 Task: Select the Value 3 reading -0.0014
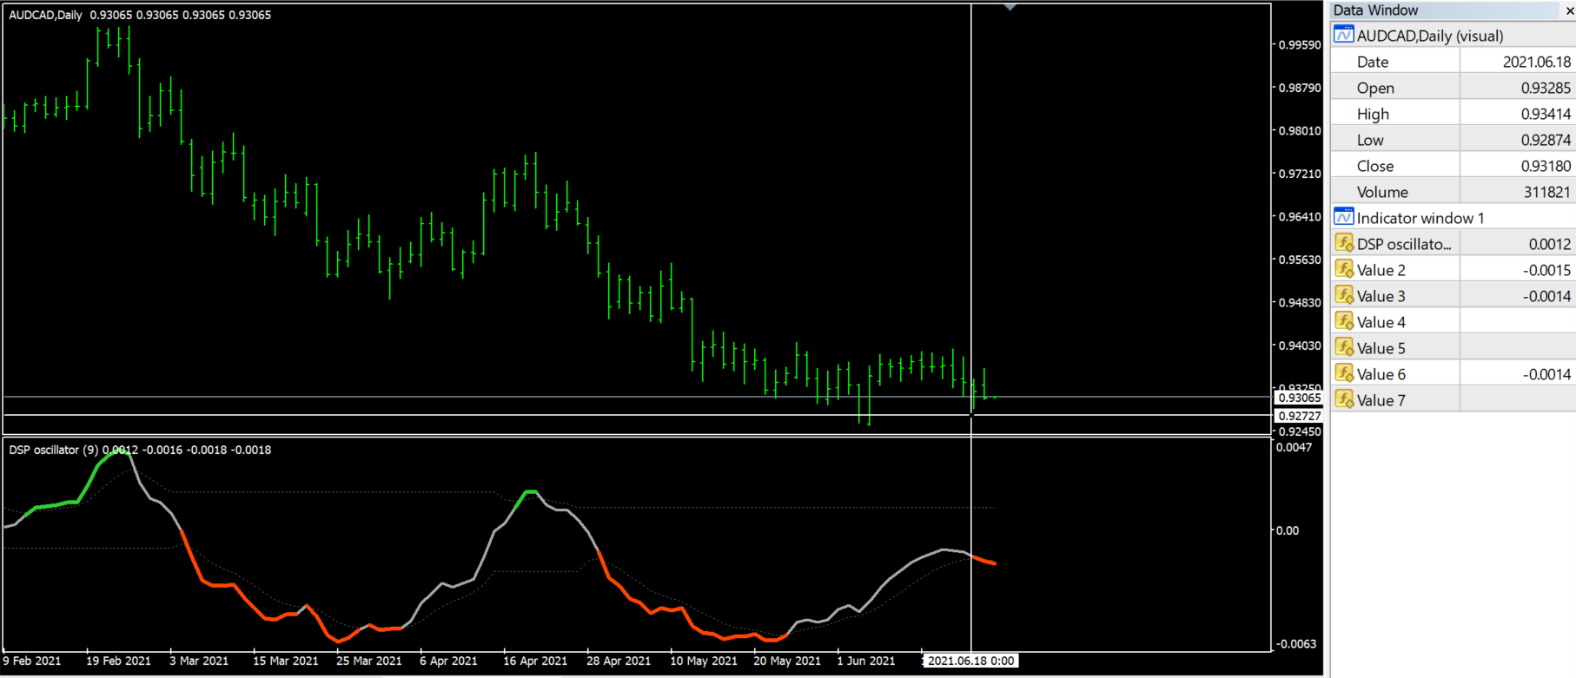(1546, 296)
